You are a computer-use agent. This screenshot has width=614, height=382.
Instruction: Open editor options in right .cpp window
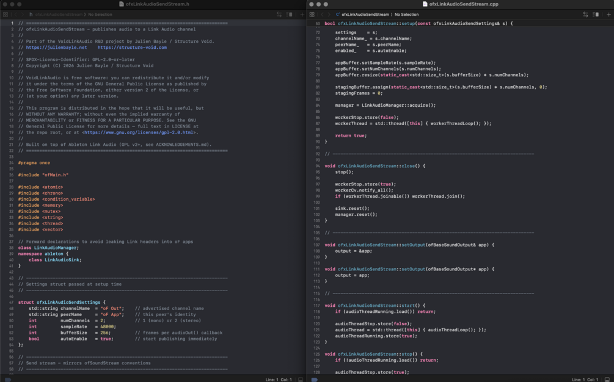(596, 15)
